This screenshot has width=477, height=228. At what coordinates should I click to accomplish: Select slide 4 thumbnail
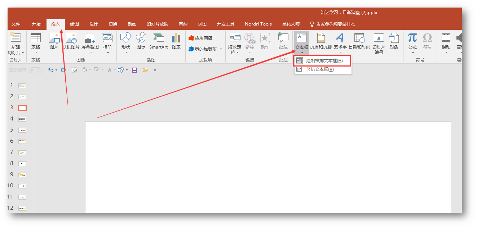pos(22,119)
